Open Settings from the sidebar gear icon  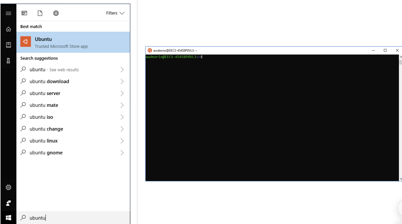pos(8,187)
